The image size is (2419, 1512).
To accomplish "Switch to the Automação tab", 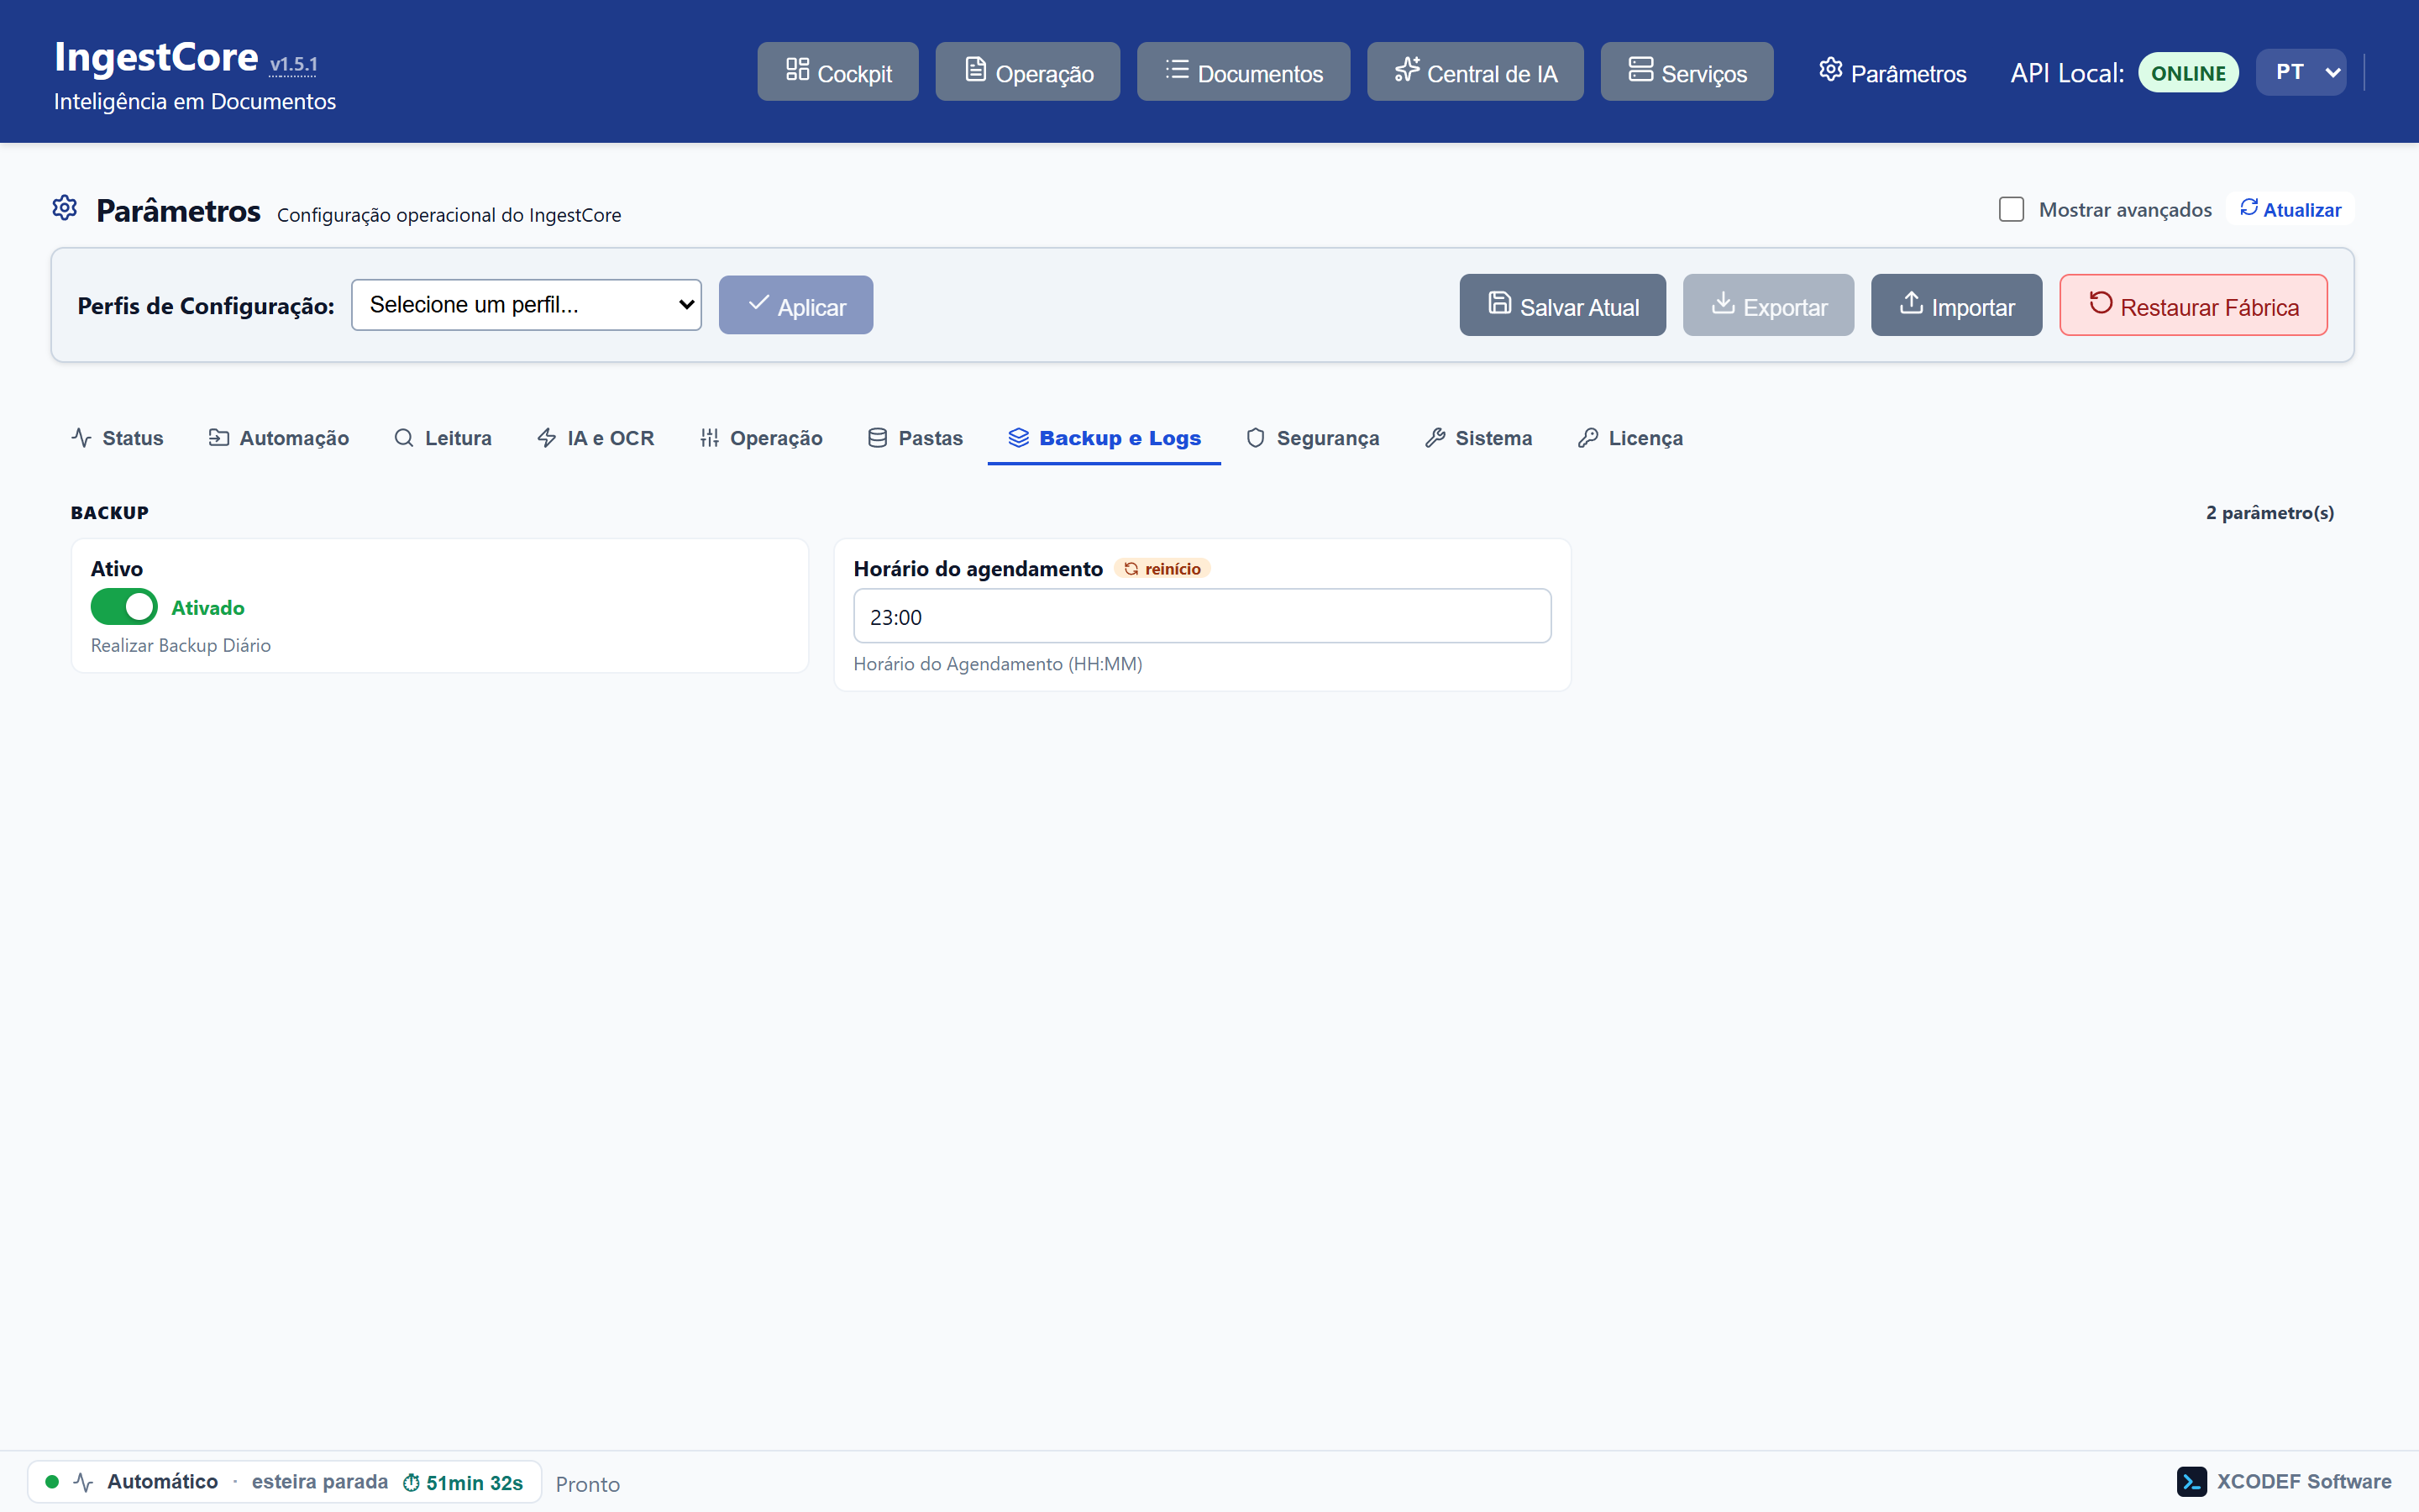I will [x=279, y=438].
